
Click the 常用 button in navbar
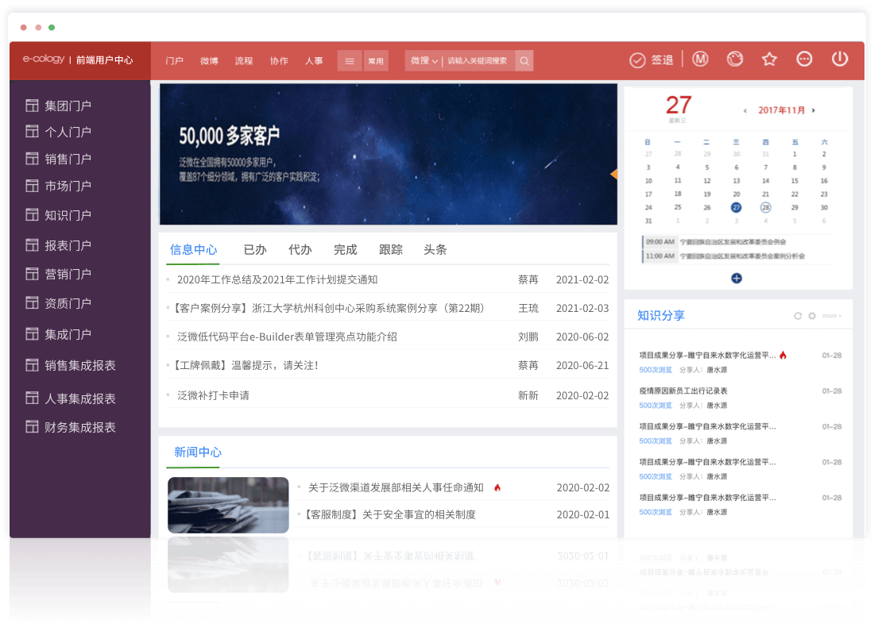(x=376, y=61)
